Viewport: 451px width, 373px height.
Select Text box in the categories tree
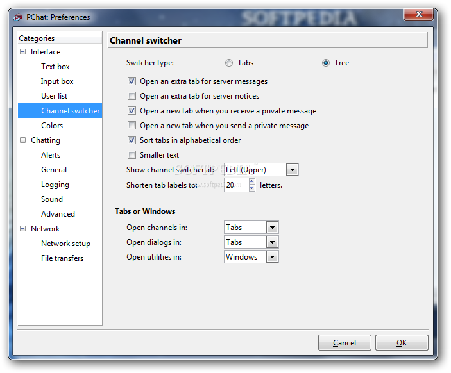pos(55,67)
